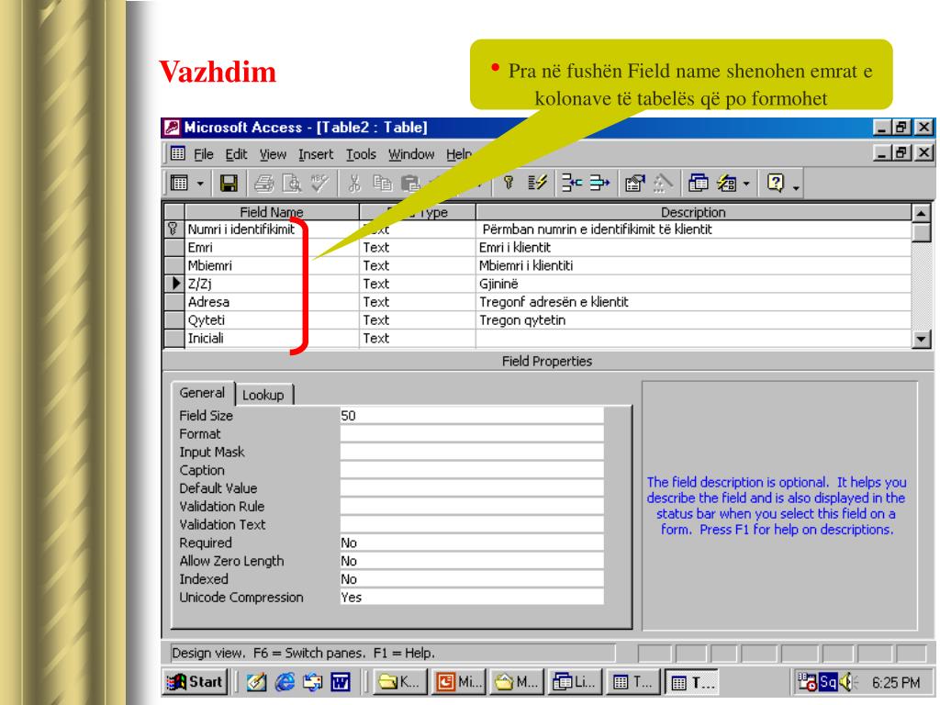The image size is (940, 705).
Task: Click the New Object toolbar icon
Action: click(x=727, y=183)
